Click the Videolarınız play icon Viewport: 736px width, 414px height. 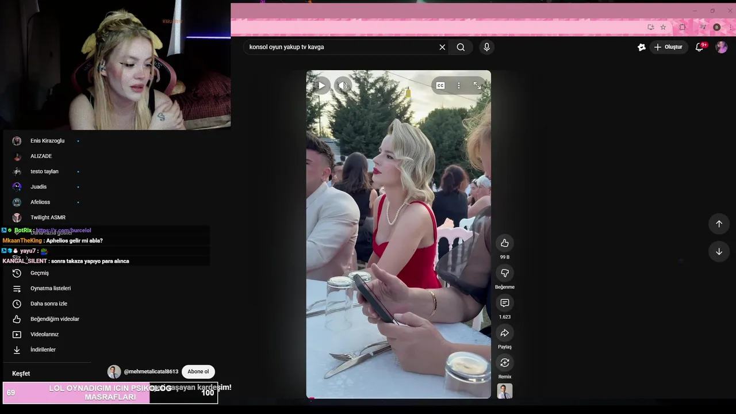pyautogui.click(x=17, y=335)
